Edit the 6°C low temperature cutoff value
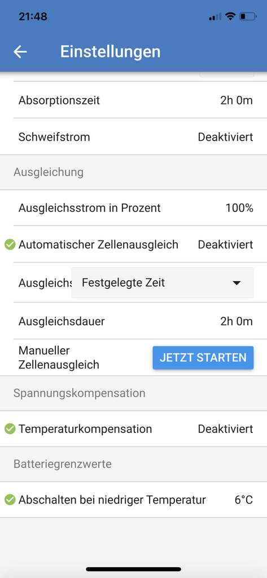 coord(244,500)
